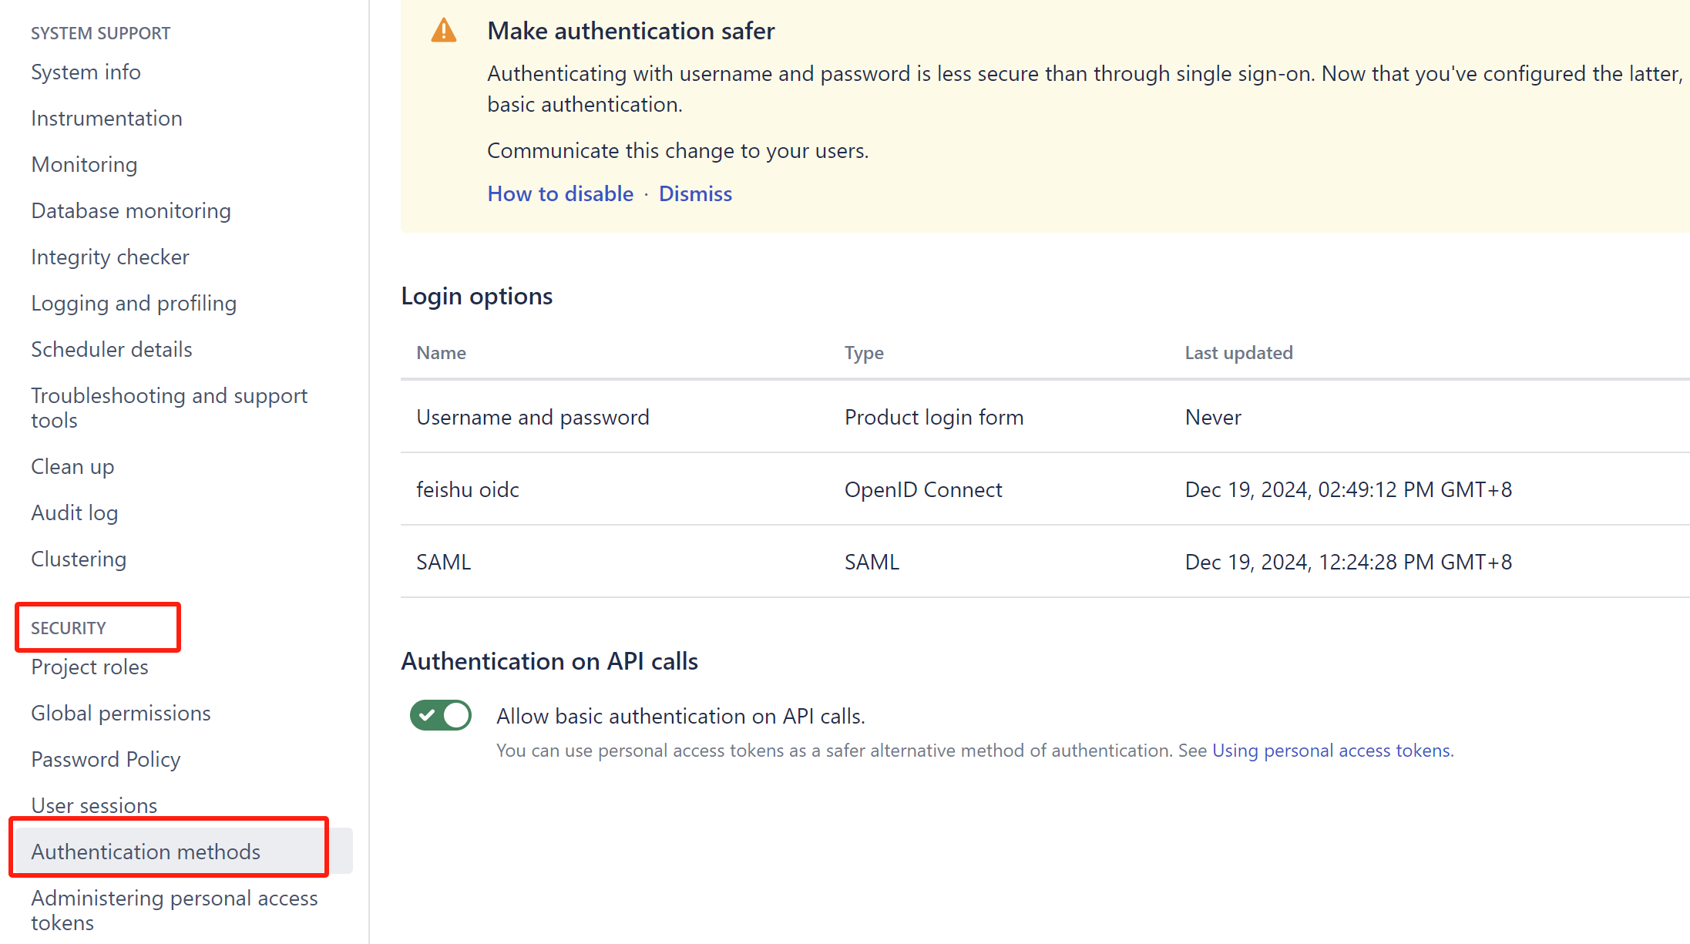Viewport: 1690px width, 944px height.
Task: Open the SAML login option row
Action: click(x=443, y=562)
